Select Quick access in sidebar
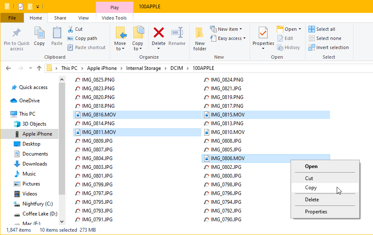 33,87
